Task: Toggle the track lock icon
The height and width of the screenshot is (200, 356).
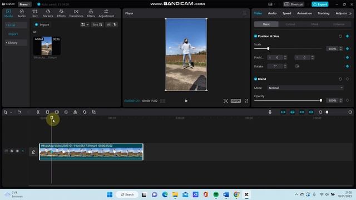Action: tap(12, 151)
